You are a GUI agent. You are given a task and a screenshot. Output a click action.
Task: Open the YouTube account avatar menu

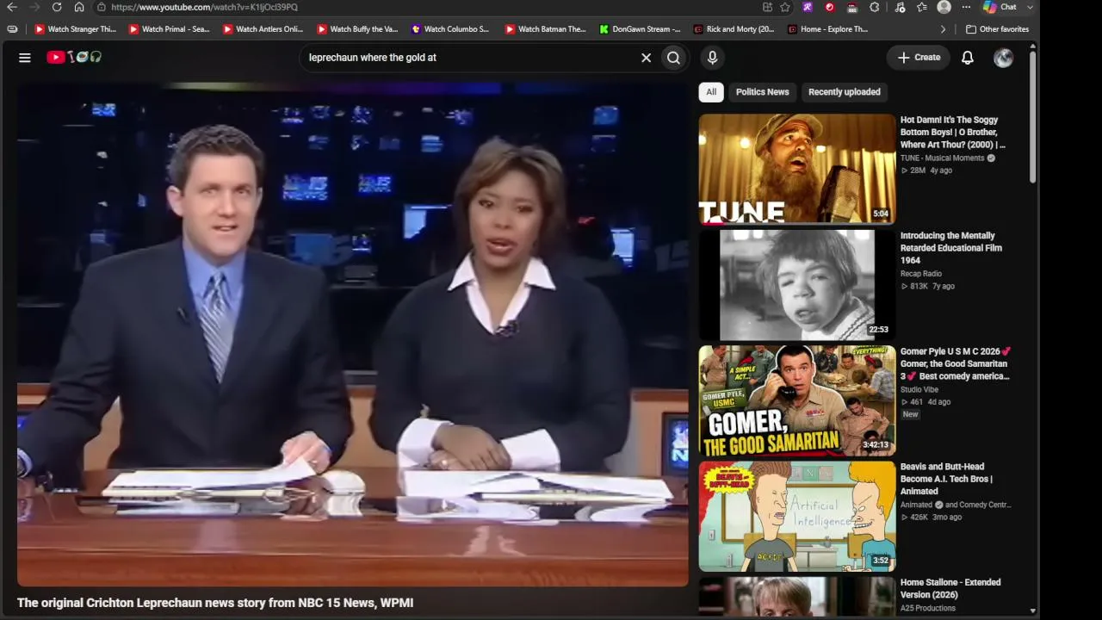(1003, 58)
